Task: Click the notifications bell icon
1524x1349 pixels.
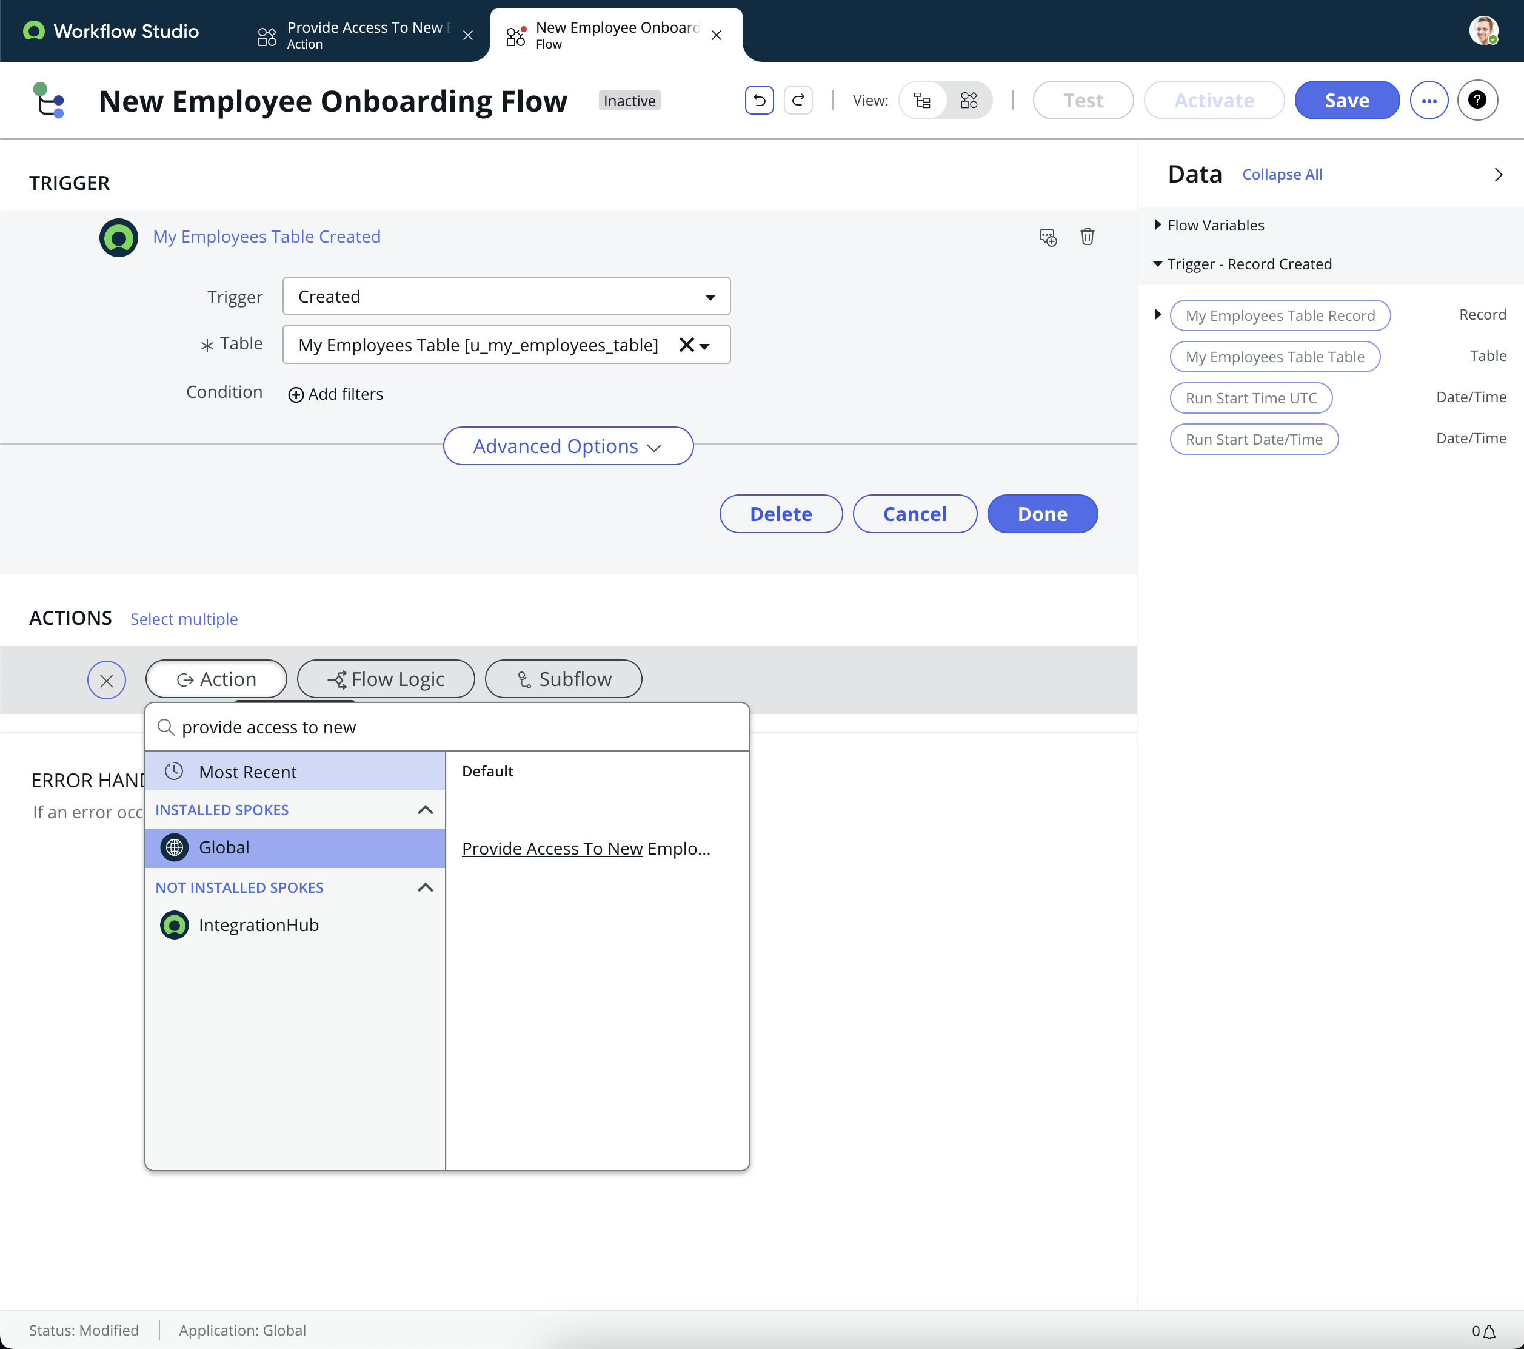Action: click(x=1489, y=1332)
